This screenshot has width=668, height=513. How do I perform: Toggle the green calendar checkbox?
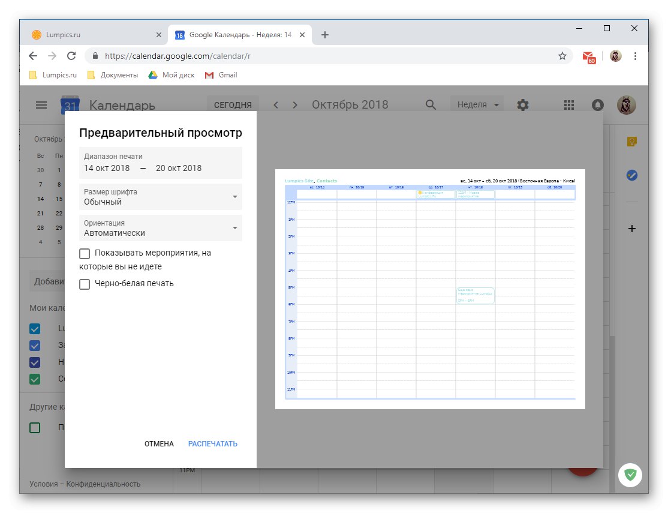35,379
